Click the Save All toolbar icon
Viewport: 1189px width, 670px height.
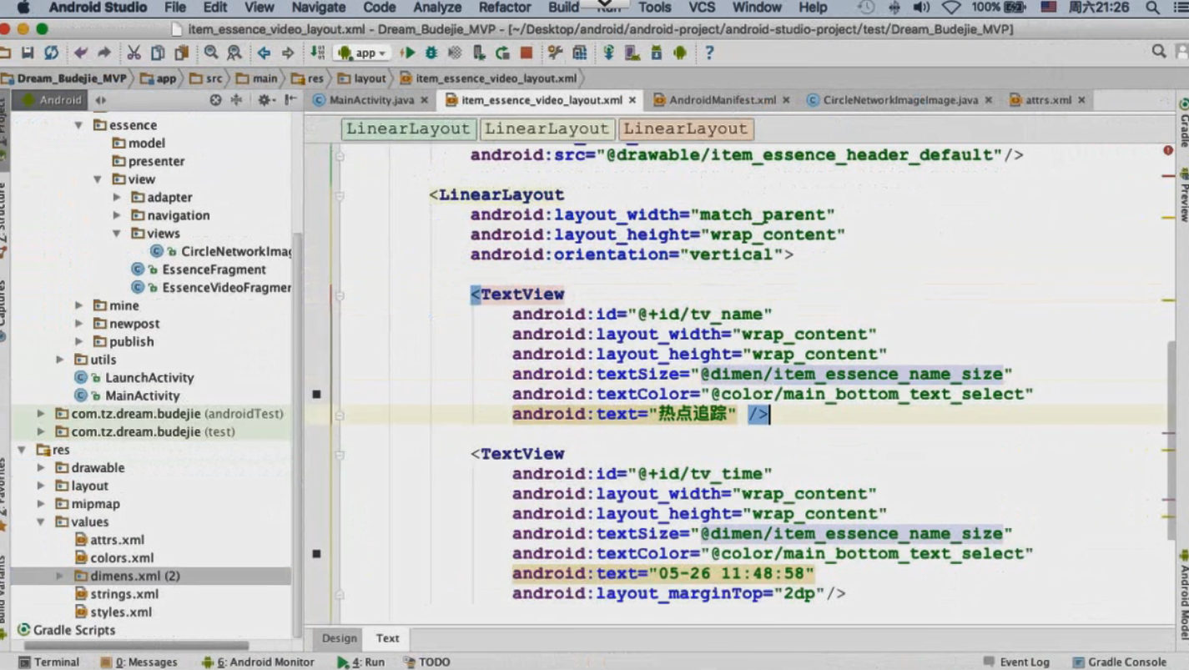click(x=28, y=53)
